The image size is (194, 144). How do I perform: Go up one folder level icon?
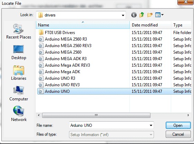pyautogui.click(x=142, y=15)
